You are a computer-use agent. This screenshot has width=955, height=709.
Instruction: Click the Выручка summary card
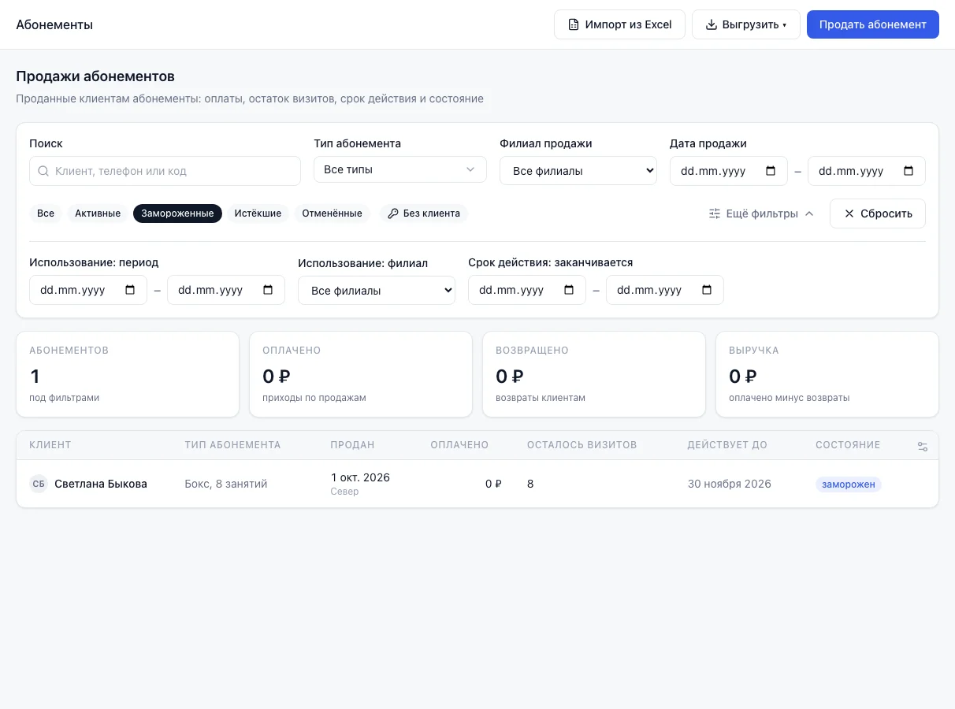(x=827, y=374)
